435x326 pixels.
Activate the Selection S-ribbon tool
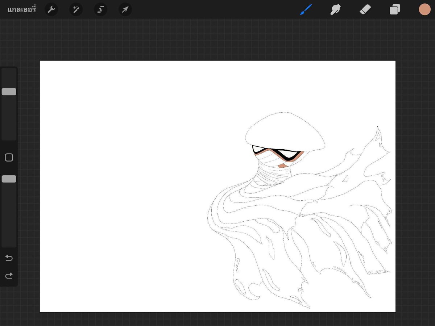point(101,9)
